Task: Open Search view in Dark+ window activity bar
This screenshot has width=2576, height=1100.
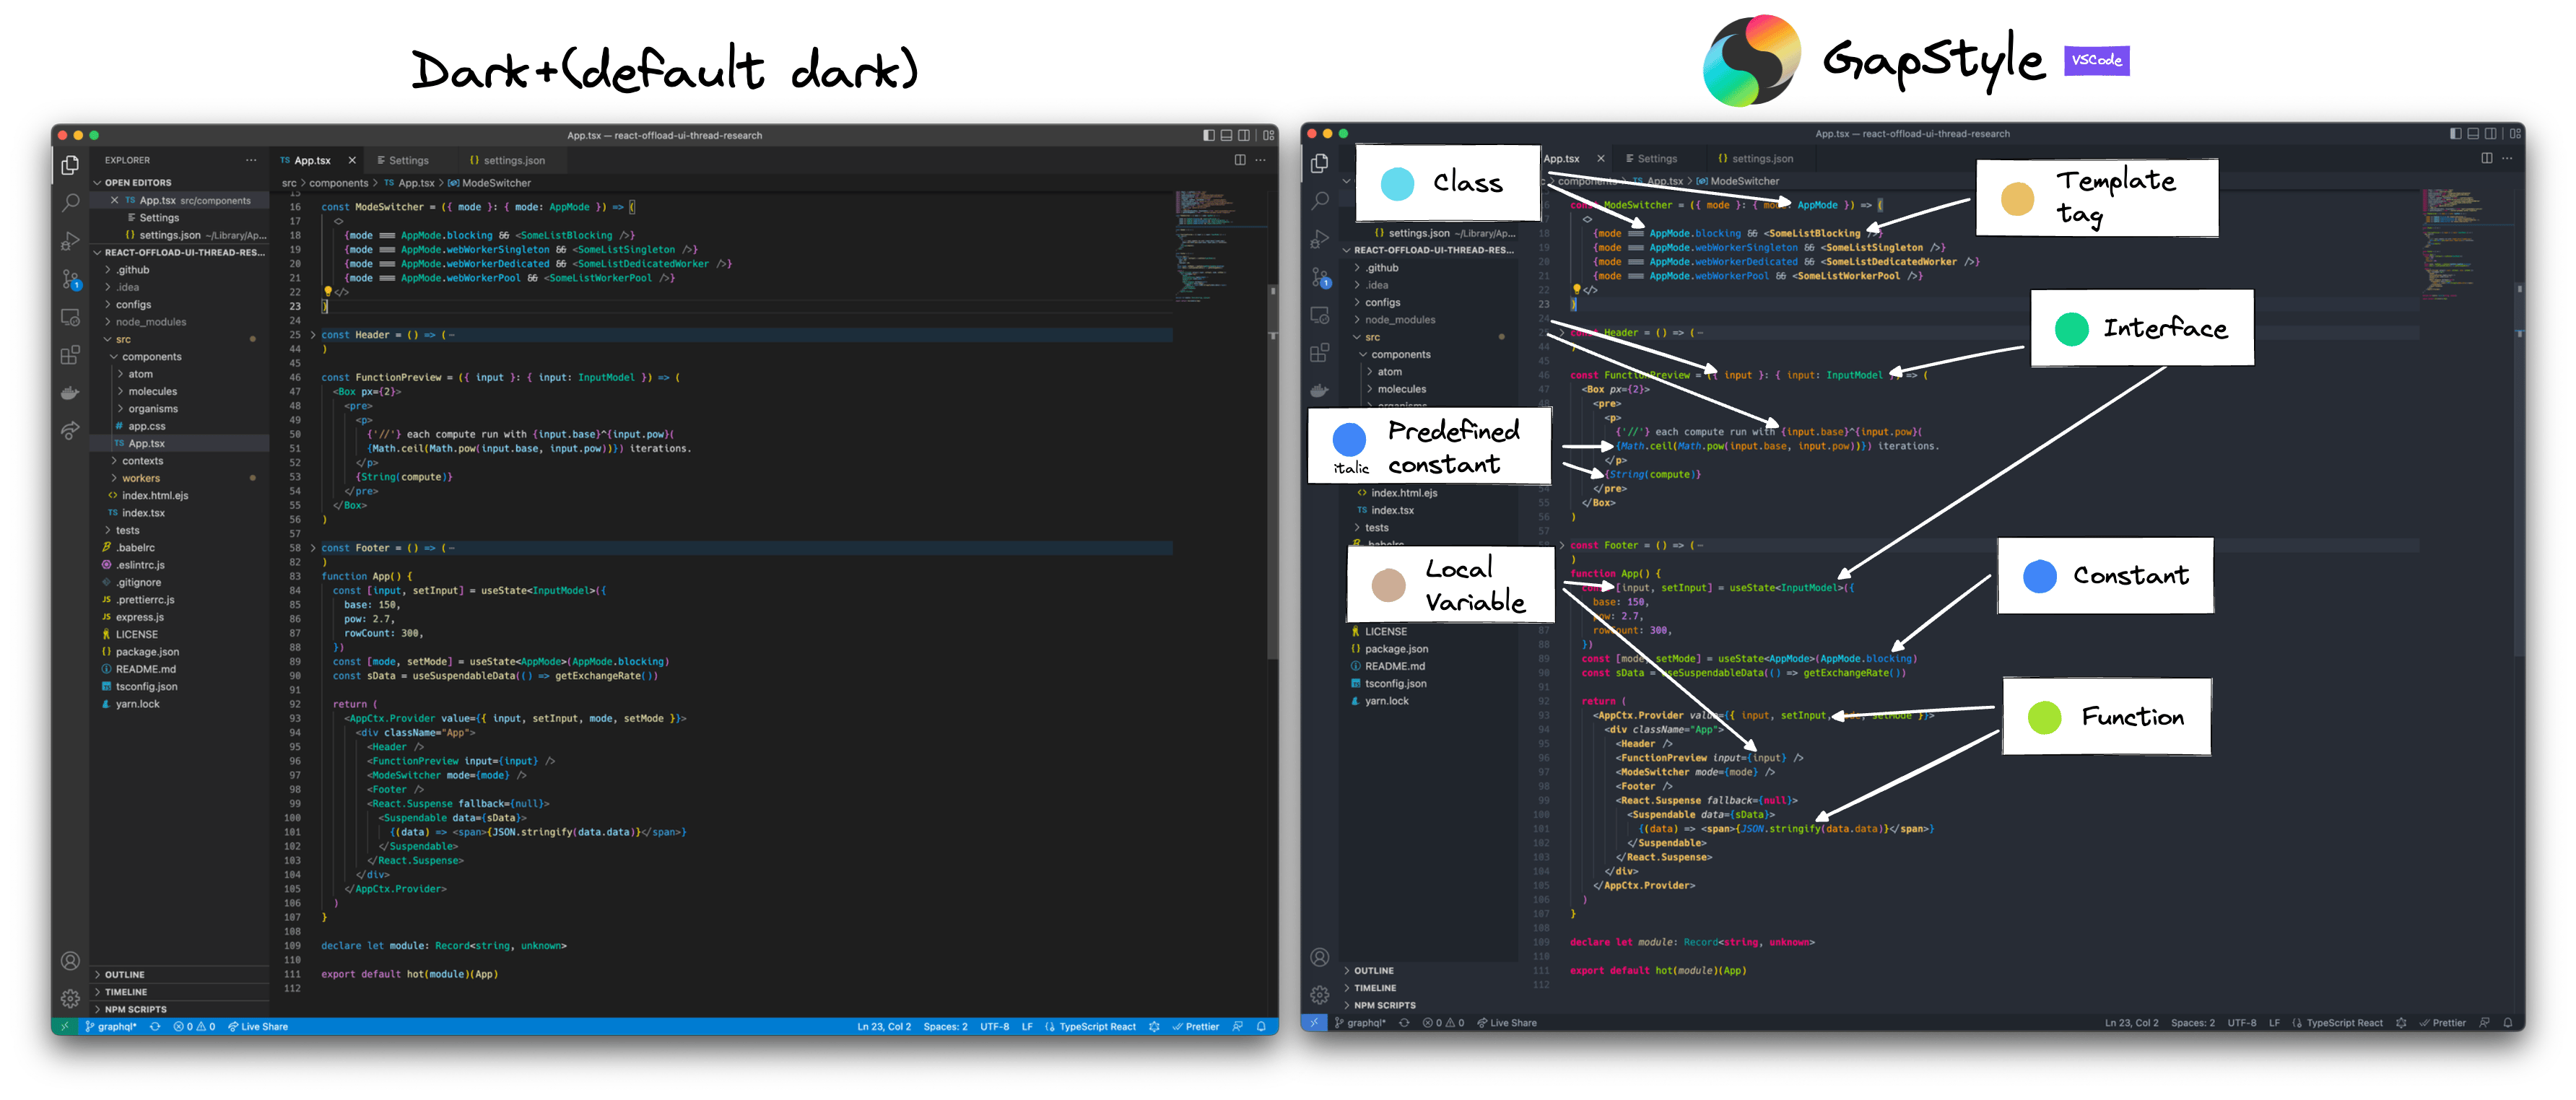Action: pos(70,202)
